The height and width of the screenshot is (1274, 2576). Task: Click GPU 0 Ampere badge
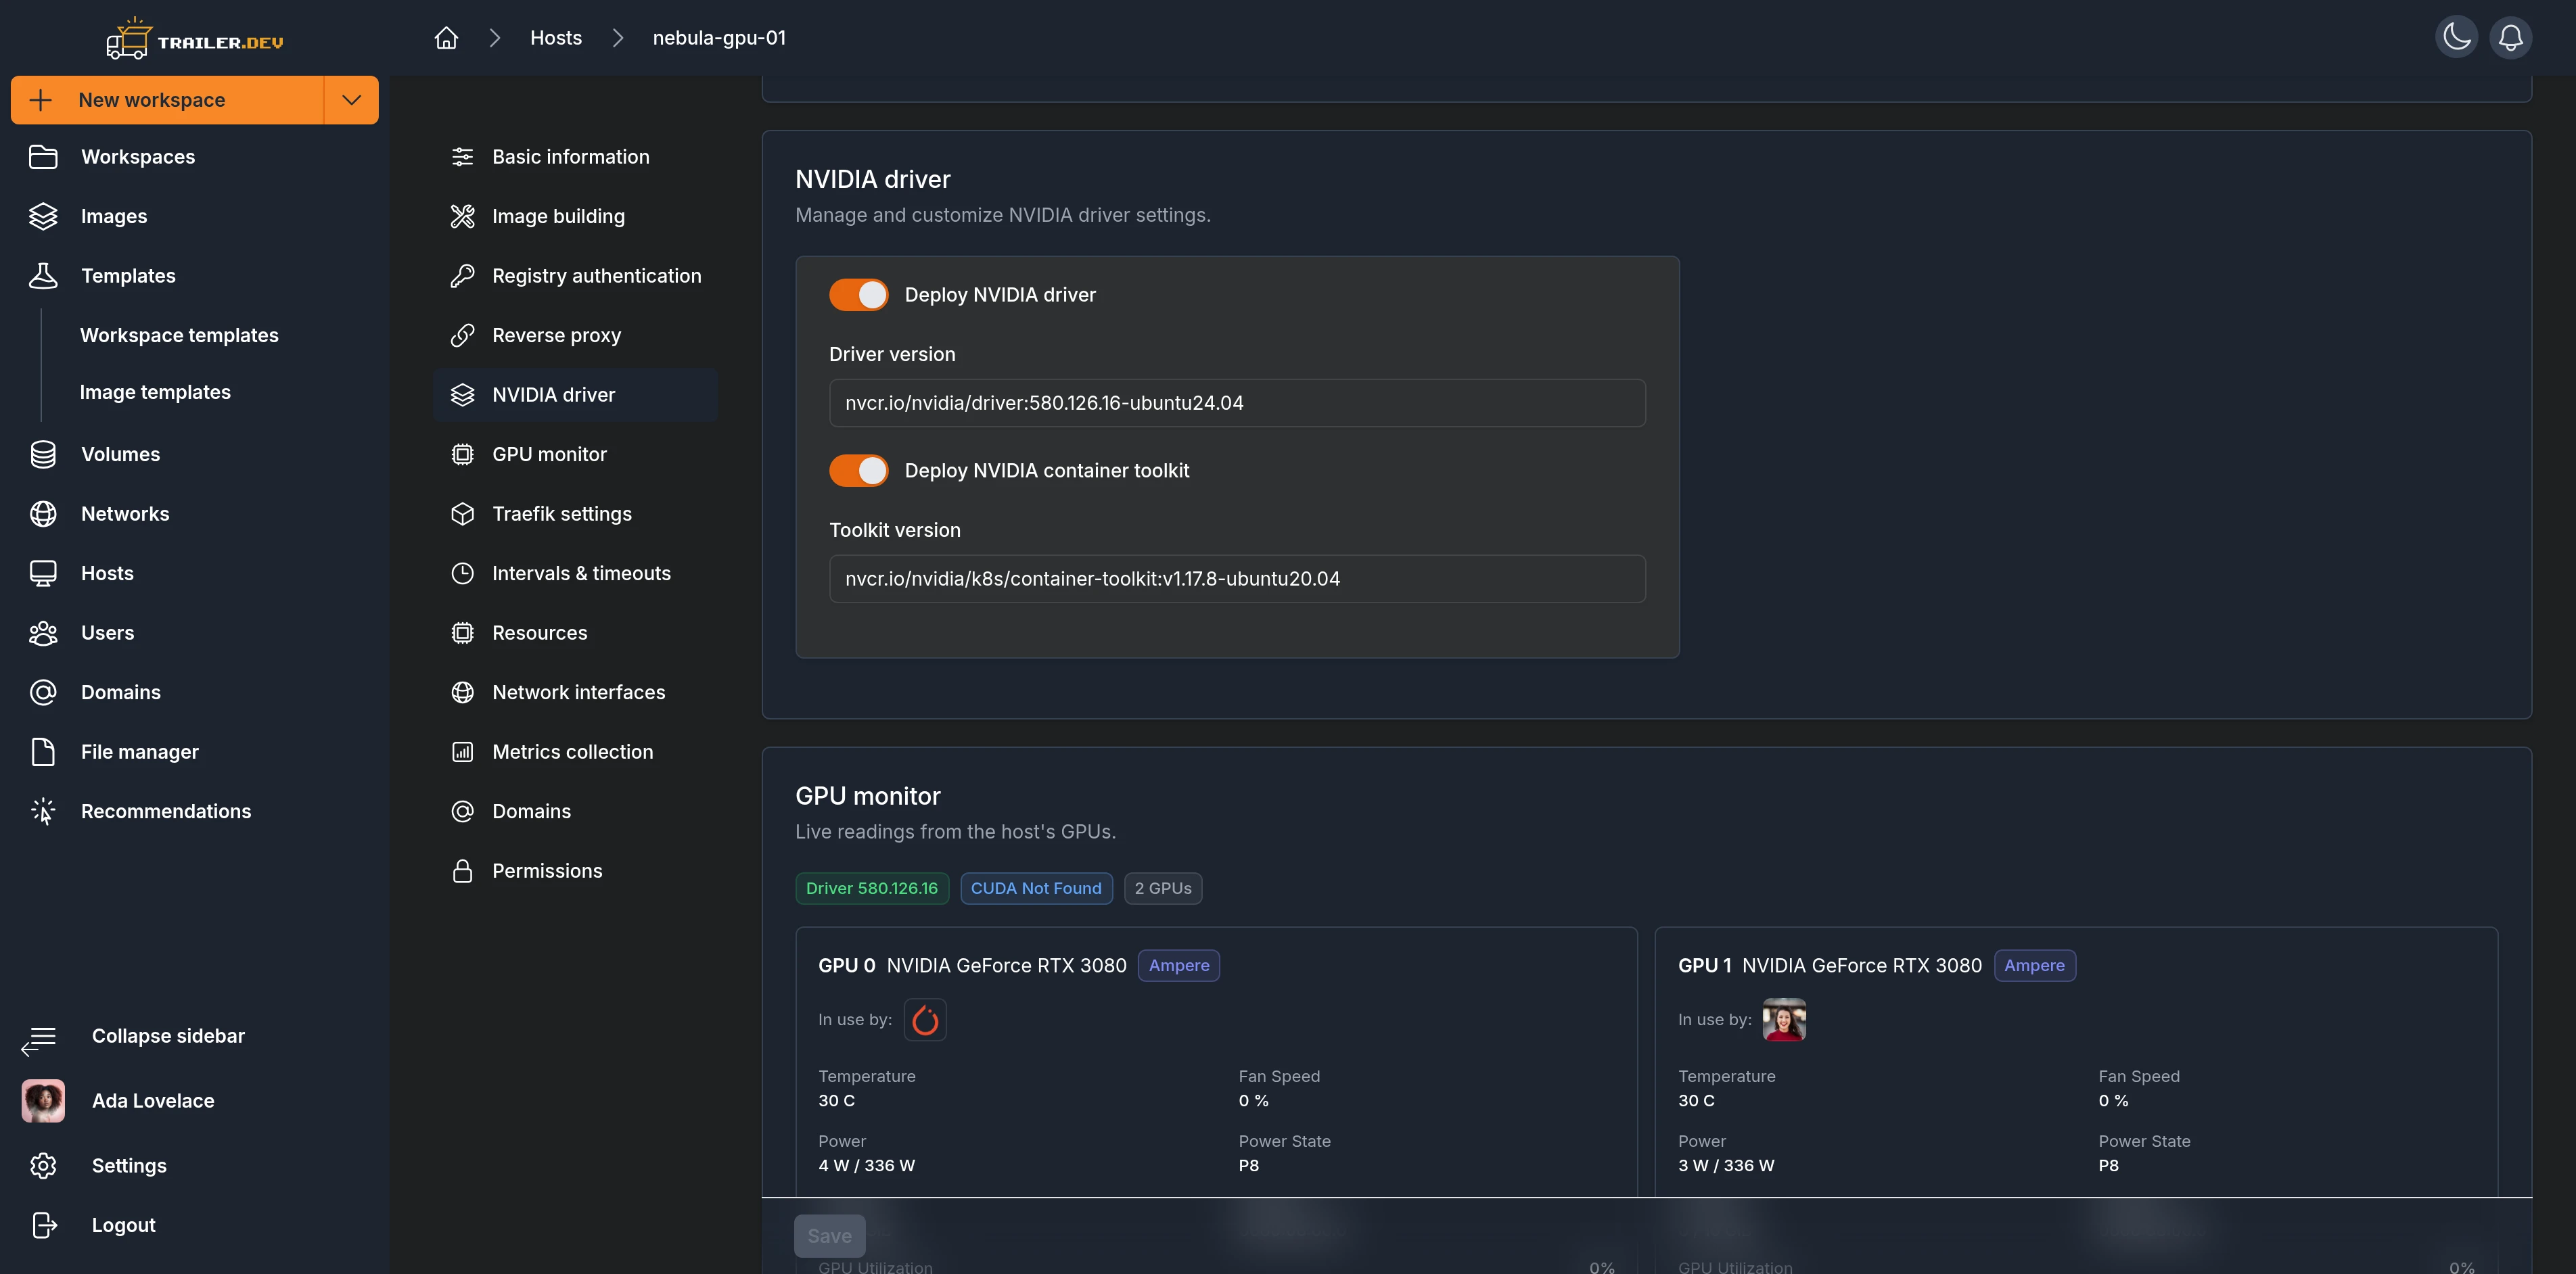1179,966
